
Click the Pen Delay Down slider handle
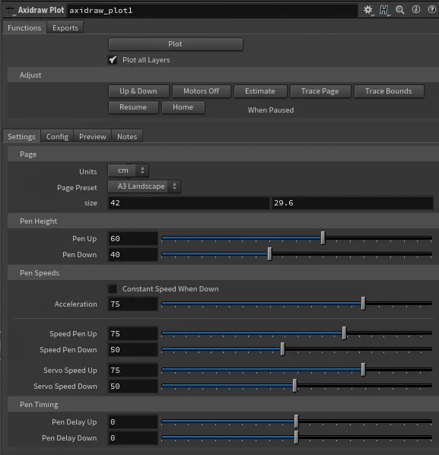tap(296, 437)
